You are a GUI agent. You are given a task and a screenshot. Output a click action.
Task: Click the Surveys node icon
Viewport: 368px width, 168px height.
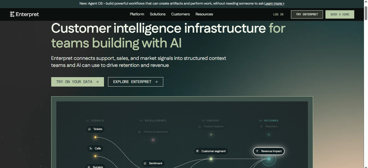coord(89,167)
